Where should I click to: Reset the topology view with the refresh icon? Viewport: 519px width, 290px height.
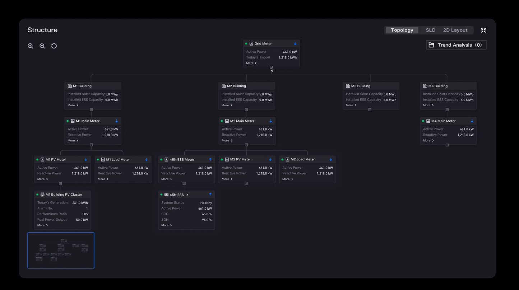click(x=54, y=46)
